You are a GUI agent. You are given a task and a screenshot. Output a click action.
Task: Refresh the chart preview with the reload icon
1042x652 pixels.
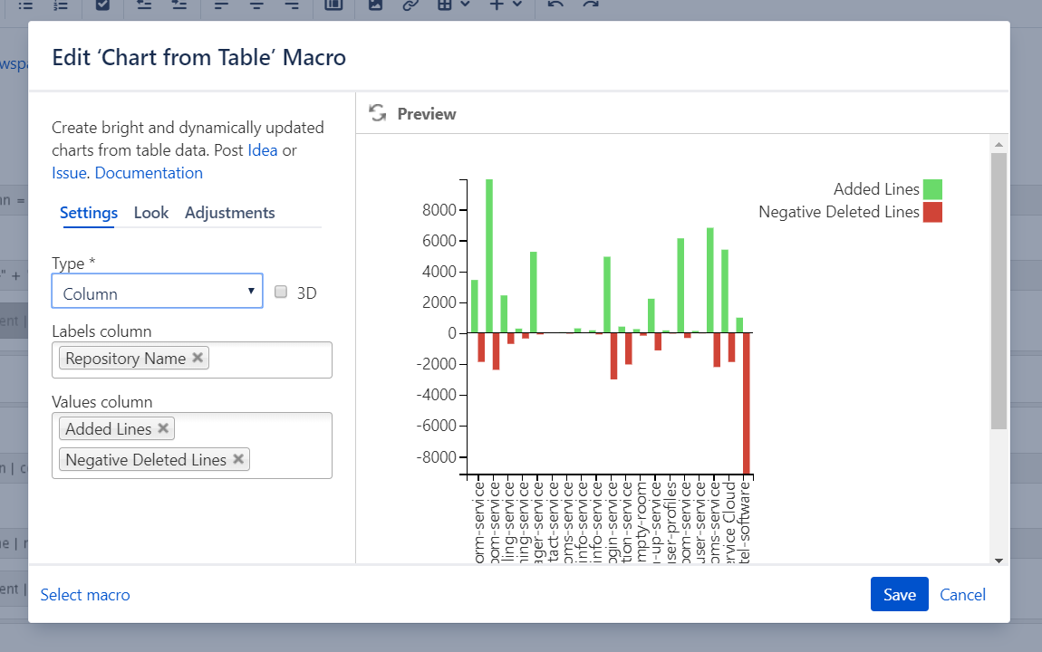point(377,113)
